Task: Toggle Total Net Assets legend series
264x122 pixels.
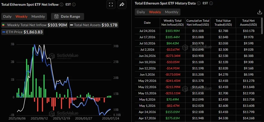Action: (x=94, y=25)
